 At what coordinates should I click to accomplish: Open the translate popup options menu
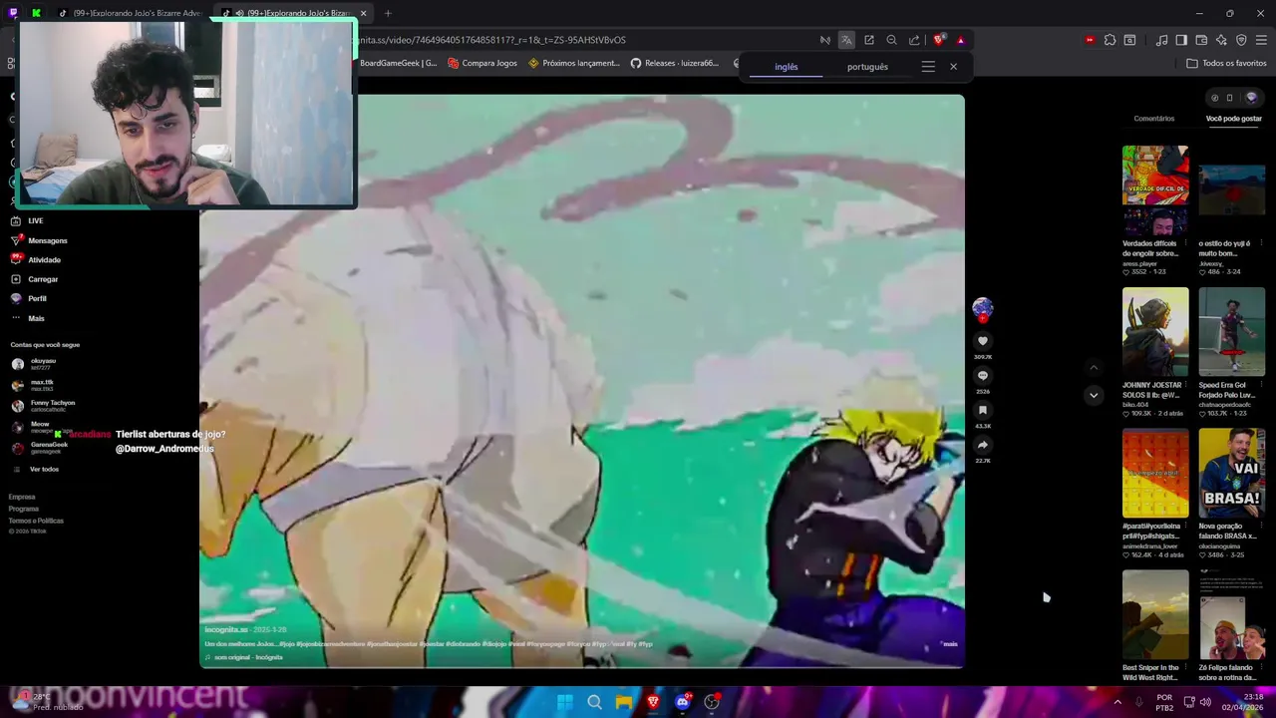[928, 67]
